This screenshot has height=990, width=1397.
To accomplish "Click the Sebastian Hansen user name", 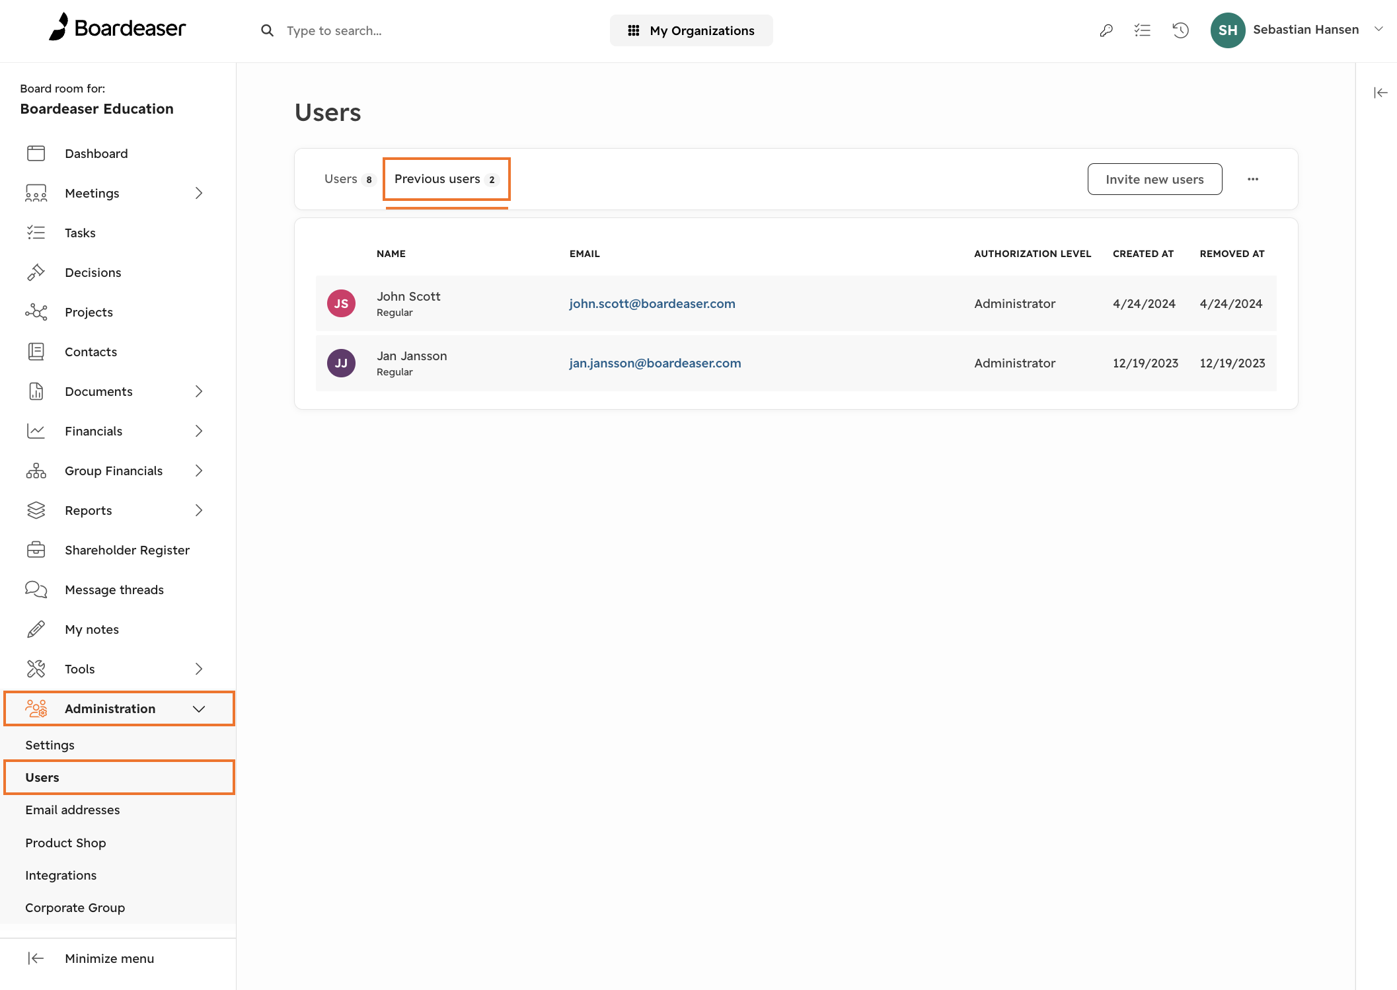I will pyautogui.click(x=1306, y=29).
